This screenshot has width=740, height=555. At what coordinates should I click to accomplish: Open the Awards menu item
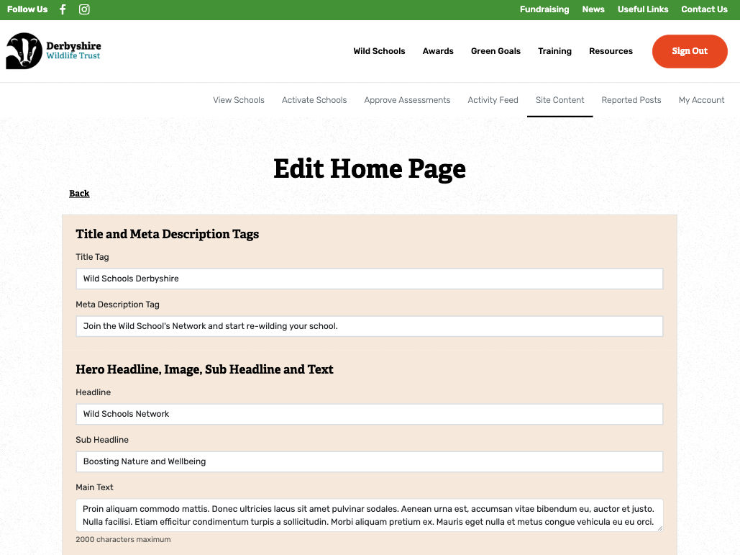pyautogui.click(x=438, y=51)
